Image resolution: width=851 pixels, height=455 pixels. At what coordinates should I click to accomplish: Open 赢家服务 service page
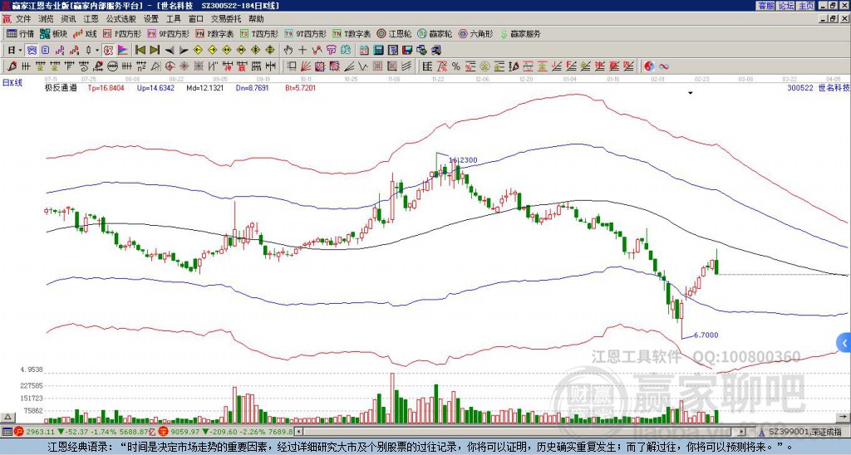(x=520, y=33)
